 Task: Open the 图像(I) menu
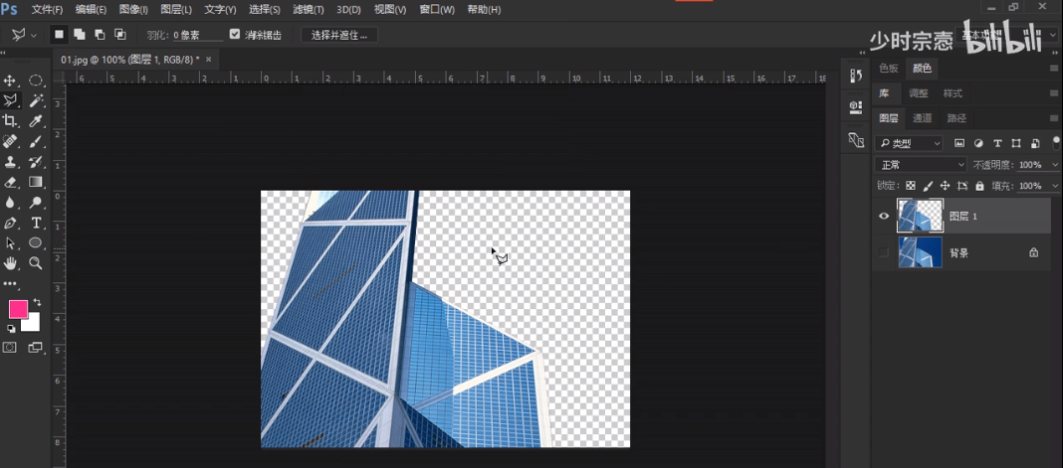(133, 10)
